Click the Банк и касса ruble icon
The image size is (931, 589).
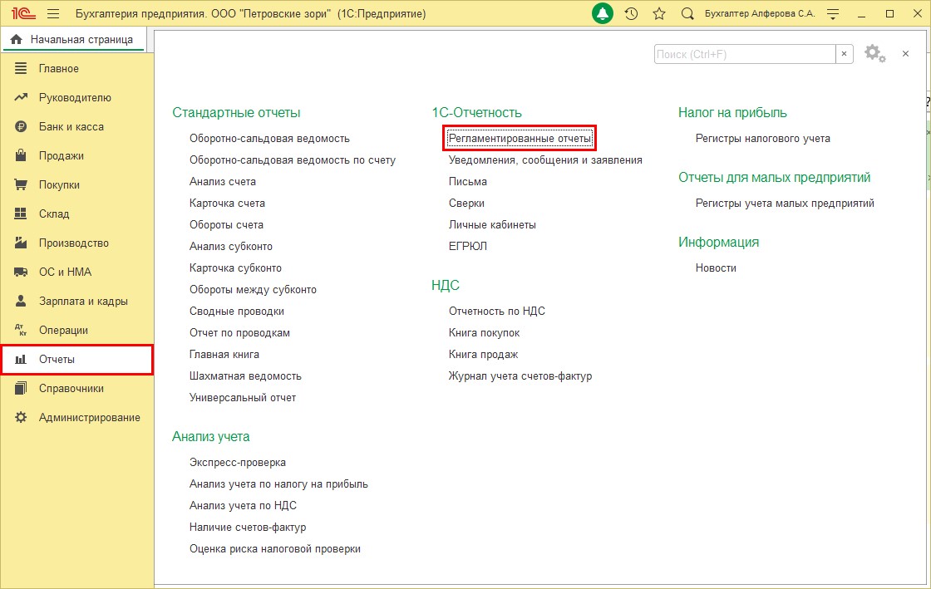point(21,126)
